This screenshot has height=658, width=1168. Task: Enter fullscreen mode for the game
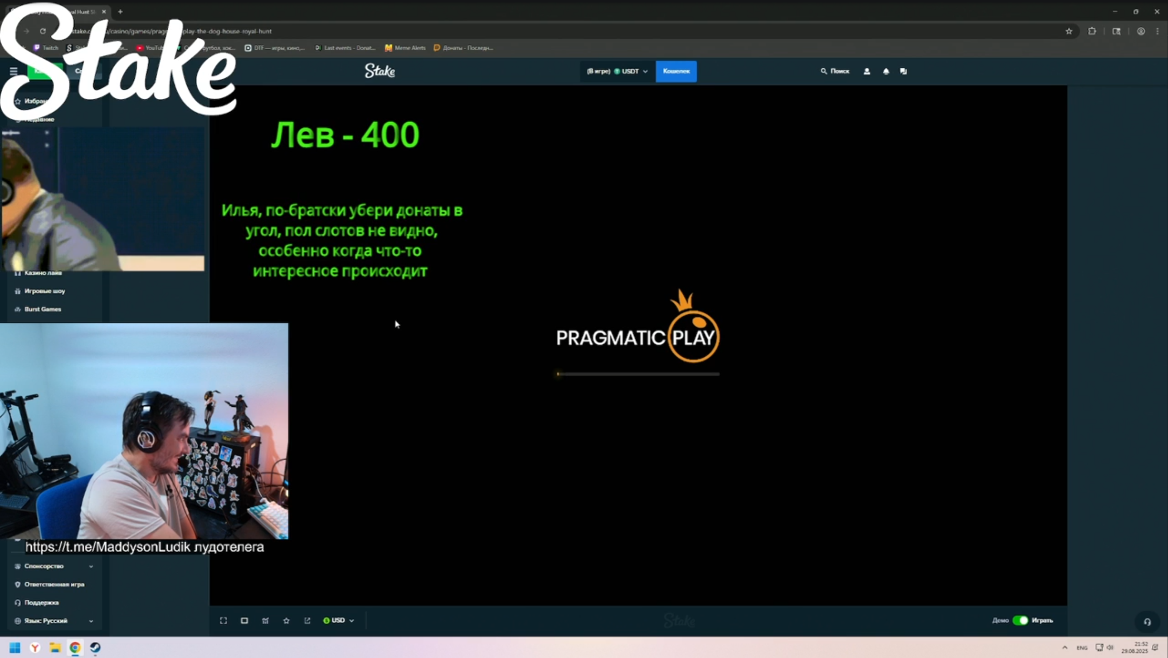[x=224, y=620]
